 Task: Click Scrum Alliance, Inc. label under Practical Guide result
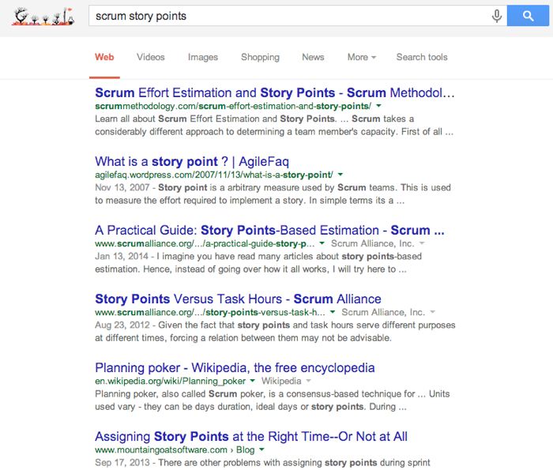coord(372,243)
